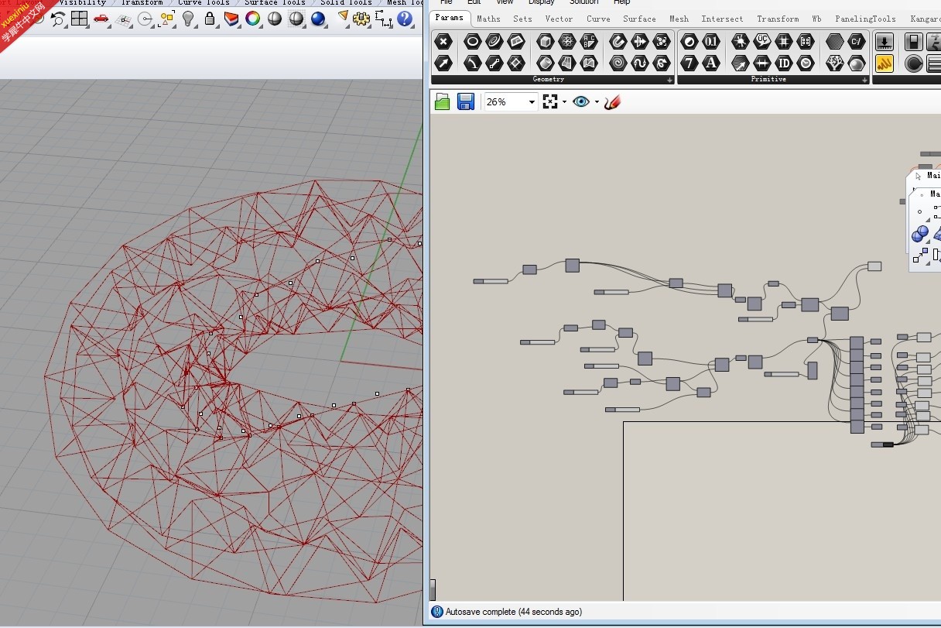Select the Guid parameter ID icon

click(784, 63)
